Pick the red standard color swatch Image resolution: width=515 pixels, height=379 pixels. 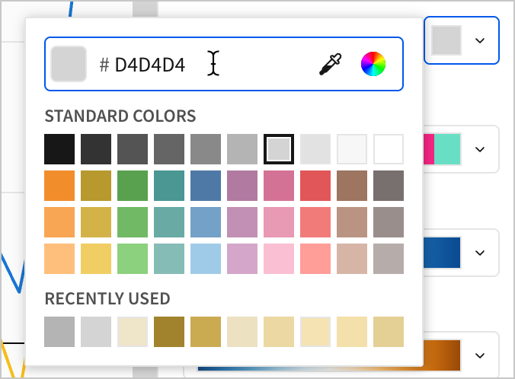(x=315, y=186)
